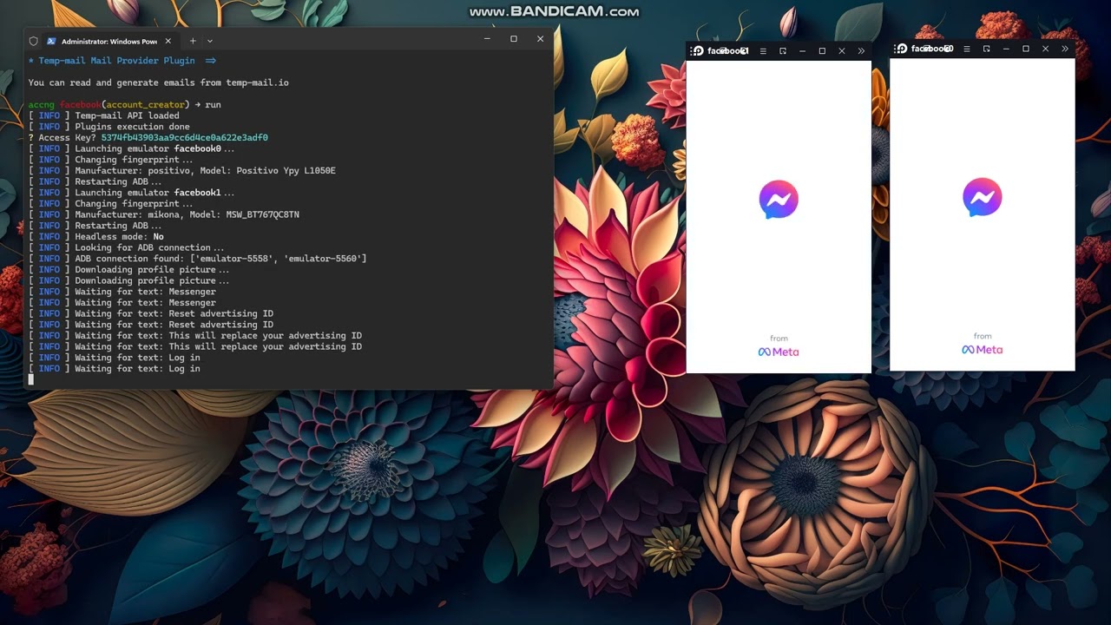Close the Windows PowerShell terminal window

click(x=540, y=39)
